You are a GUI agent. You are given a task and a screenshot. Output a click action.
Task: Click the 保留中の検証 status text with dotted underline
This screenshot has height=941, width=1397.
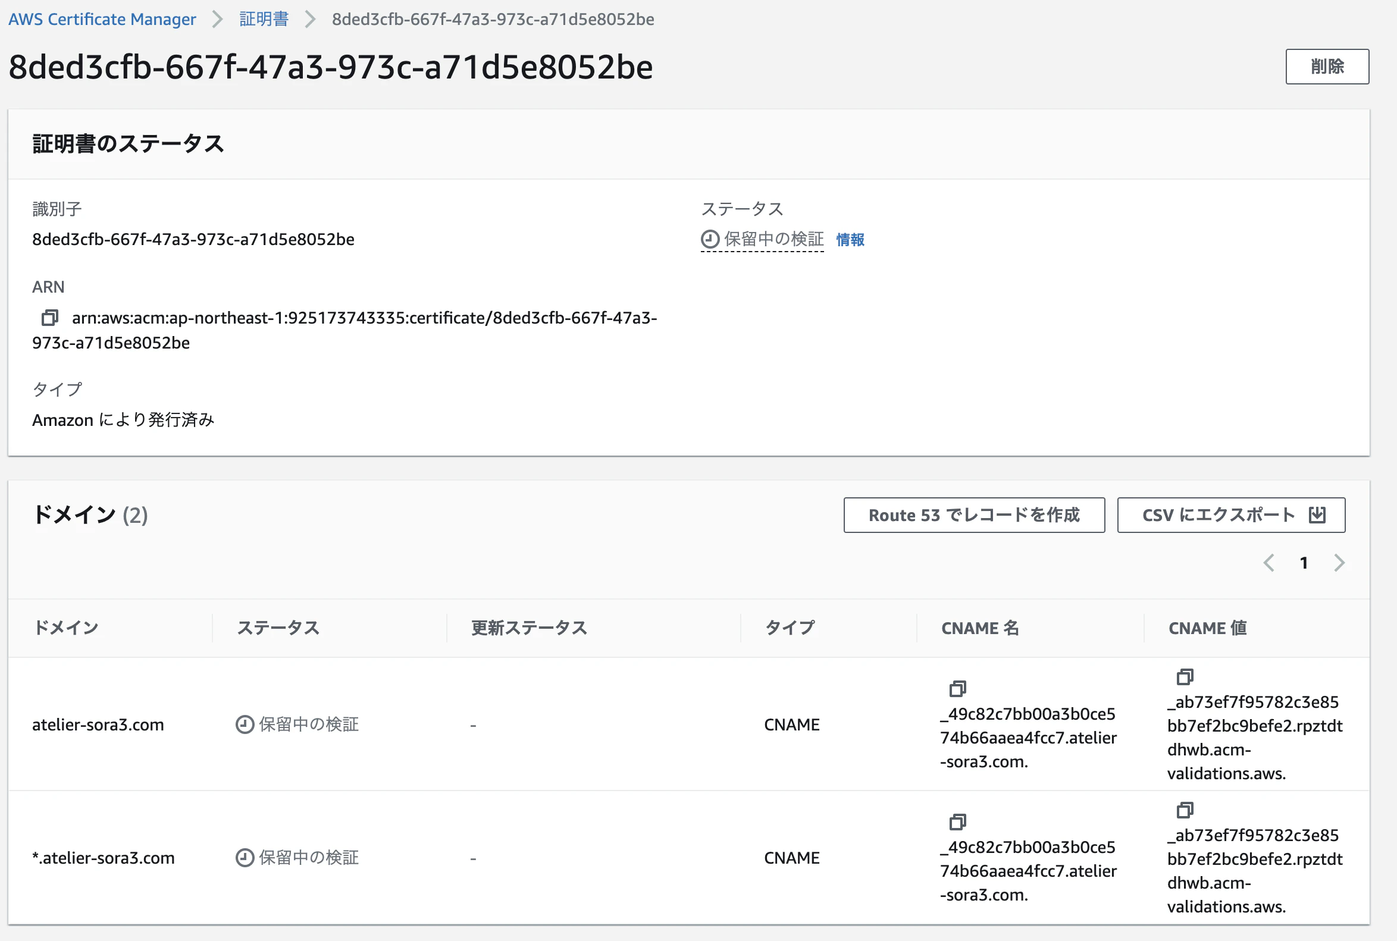coord(774,240)
